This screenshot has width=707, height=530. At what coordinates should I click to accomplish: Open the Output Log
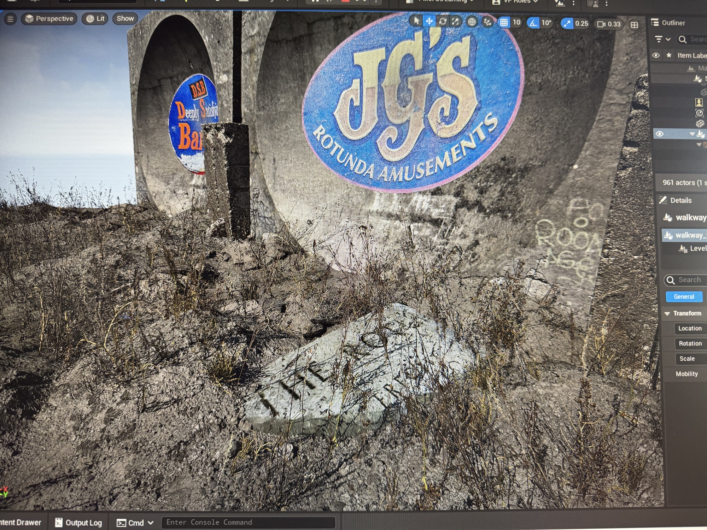(x=78, y=523)
